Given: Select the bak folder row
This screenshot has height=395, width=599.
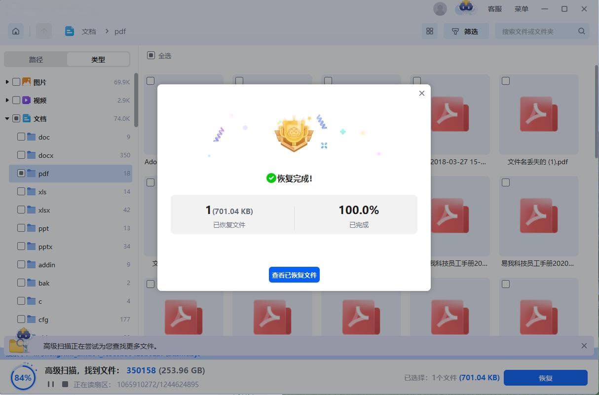Looking at the screenshot, I should [71, 283].
